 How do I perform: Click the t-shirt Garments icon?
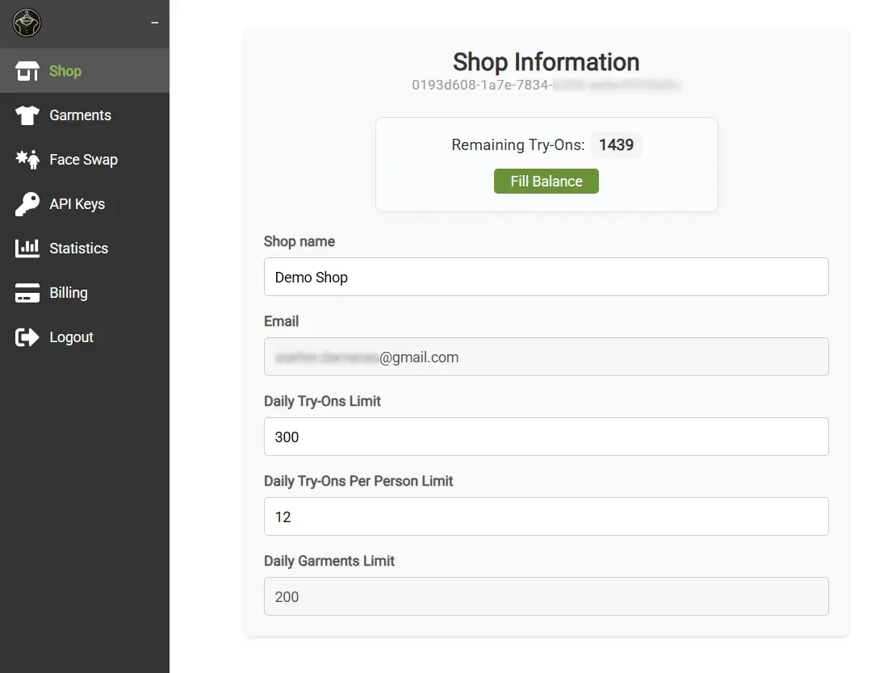(x=27, y=115)
